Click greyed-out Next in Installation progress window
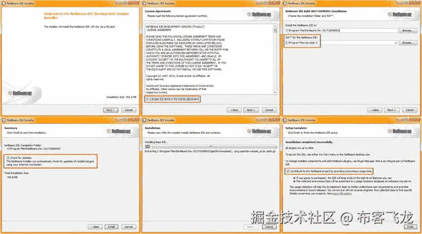The height and width of the screenshot is (234, 422). (x=251, y=227)
